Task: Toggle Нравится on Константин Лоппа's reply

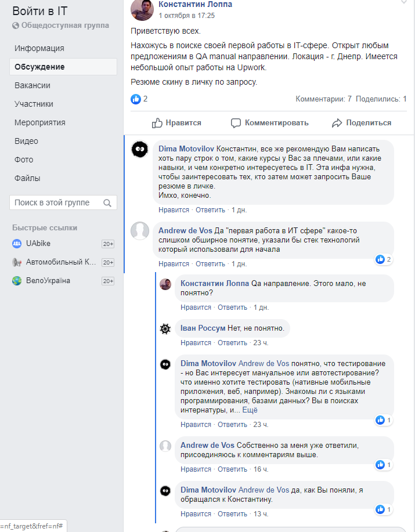Action: coord(192,307)
